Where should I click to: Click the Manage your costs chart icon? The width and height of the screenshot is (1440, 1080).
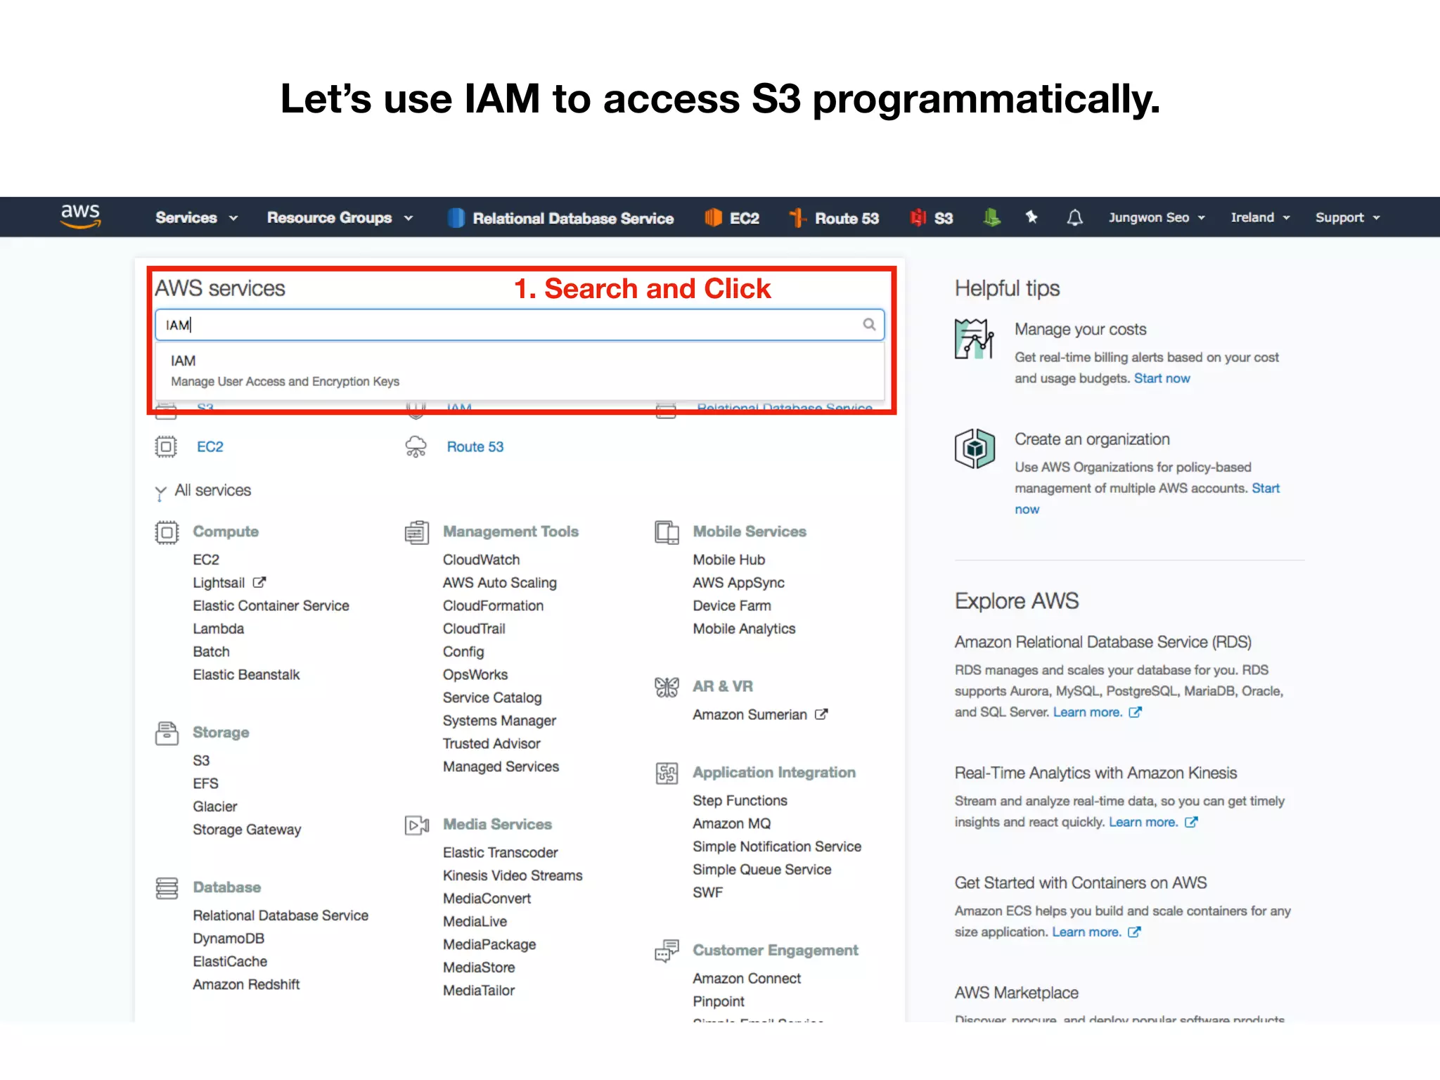tap(975, 339)
